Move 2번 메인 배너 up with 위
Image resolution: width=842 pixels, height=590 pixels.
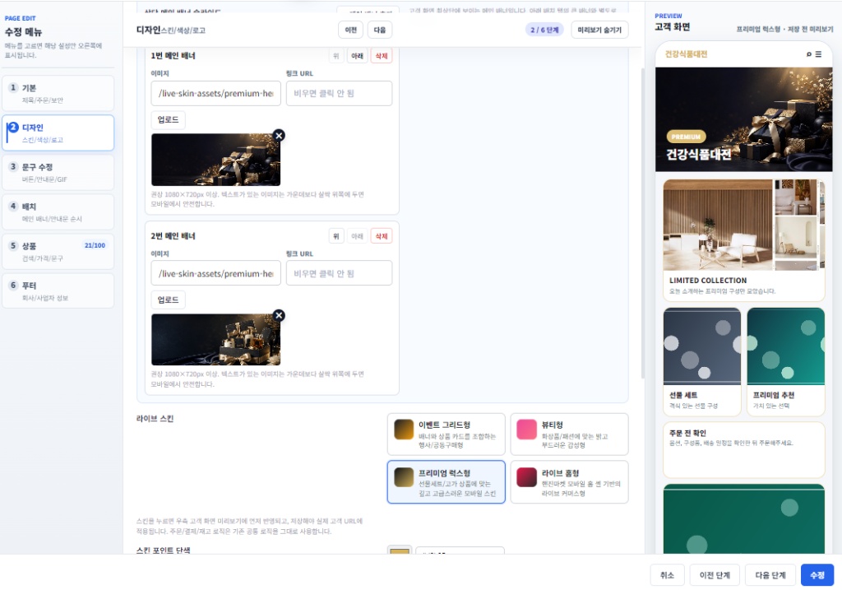click(336, 236)
